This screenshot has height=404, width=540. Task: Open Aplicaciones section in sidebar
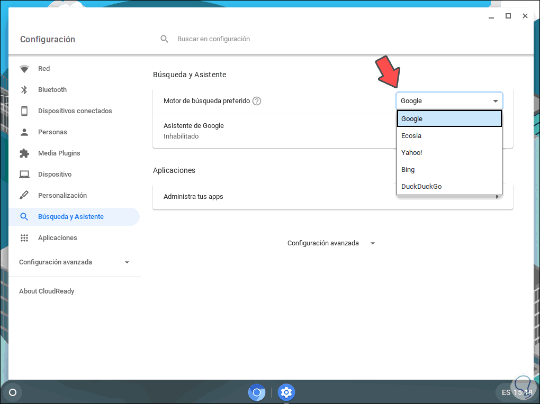pyautogui.click(x=74, y=238)
